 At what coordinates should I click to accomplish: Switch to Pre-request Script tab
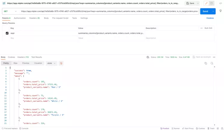[x=60, y=18]
